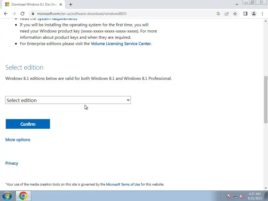Open the Microsoft Terms of Use link

123,185
